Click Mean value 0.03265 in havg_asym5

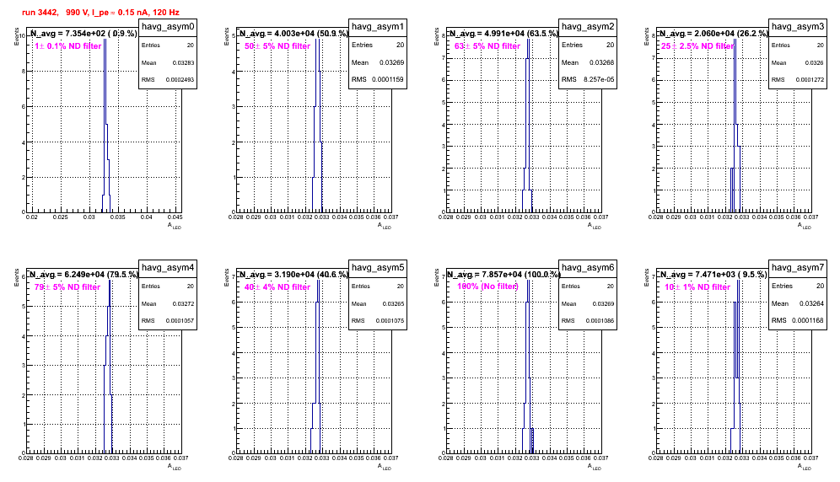click(393, 303)
